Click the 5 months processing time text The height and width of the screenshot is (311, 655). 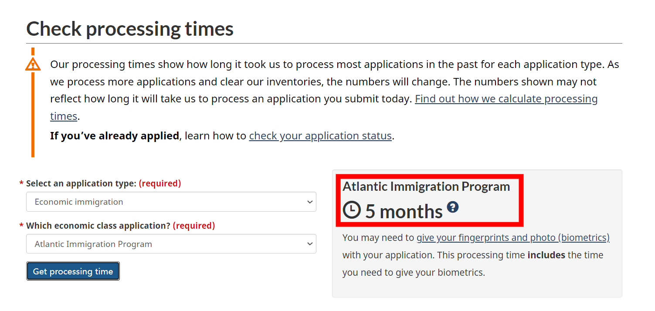tap(404, 212)
